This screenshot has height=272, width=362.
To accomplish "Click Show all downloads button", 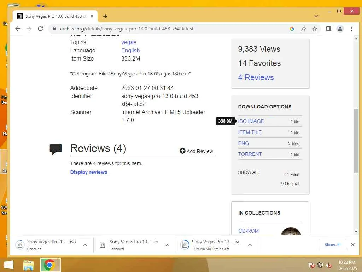I will (x=332, y=245).
